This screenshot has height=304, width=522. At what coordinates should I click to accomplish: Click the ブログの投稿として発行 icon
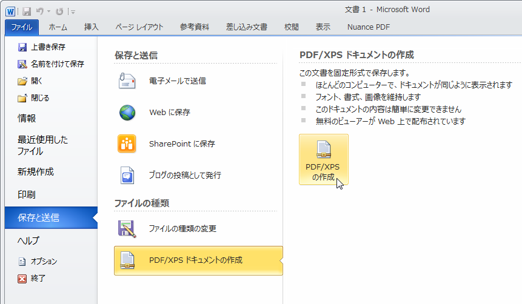pyautogui.click(x=127, y=175)
